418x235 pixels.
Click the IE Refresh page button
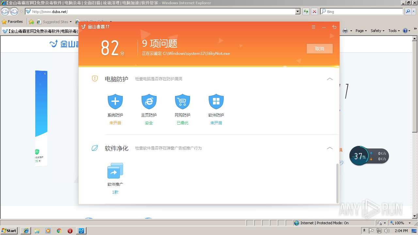[x=306, y=11]
